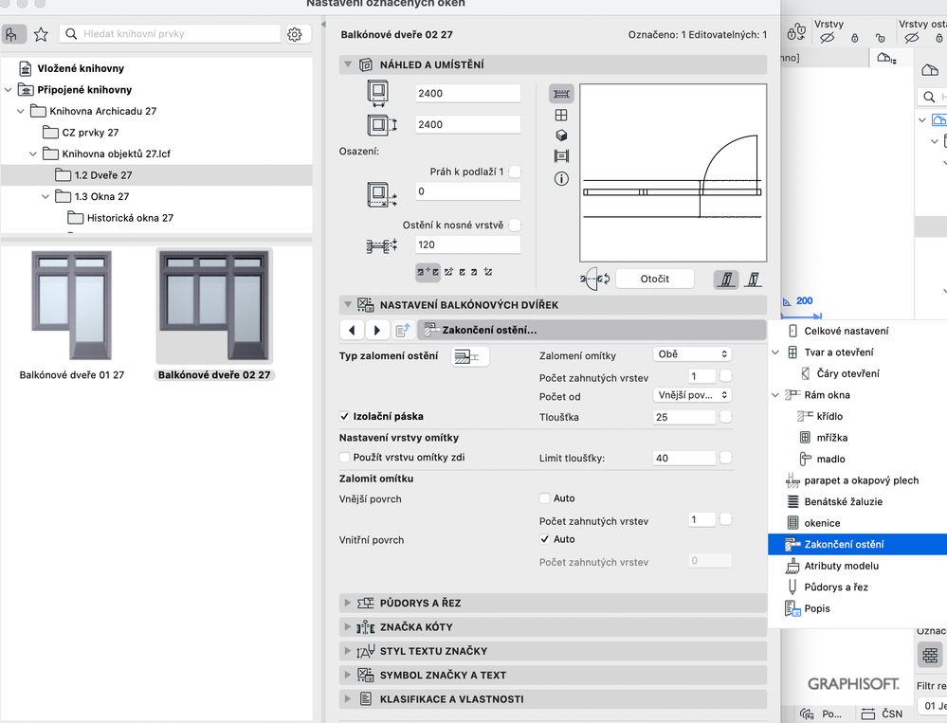Click the brick pattern icon above GRAPHISOFT
This screenshot has height=723, width=947.
click(930, 655)
